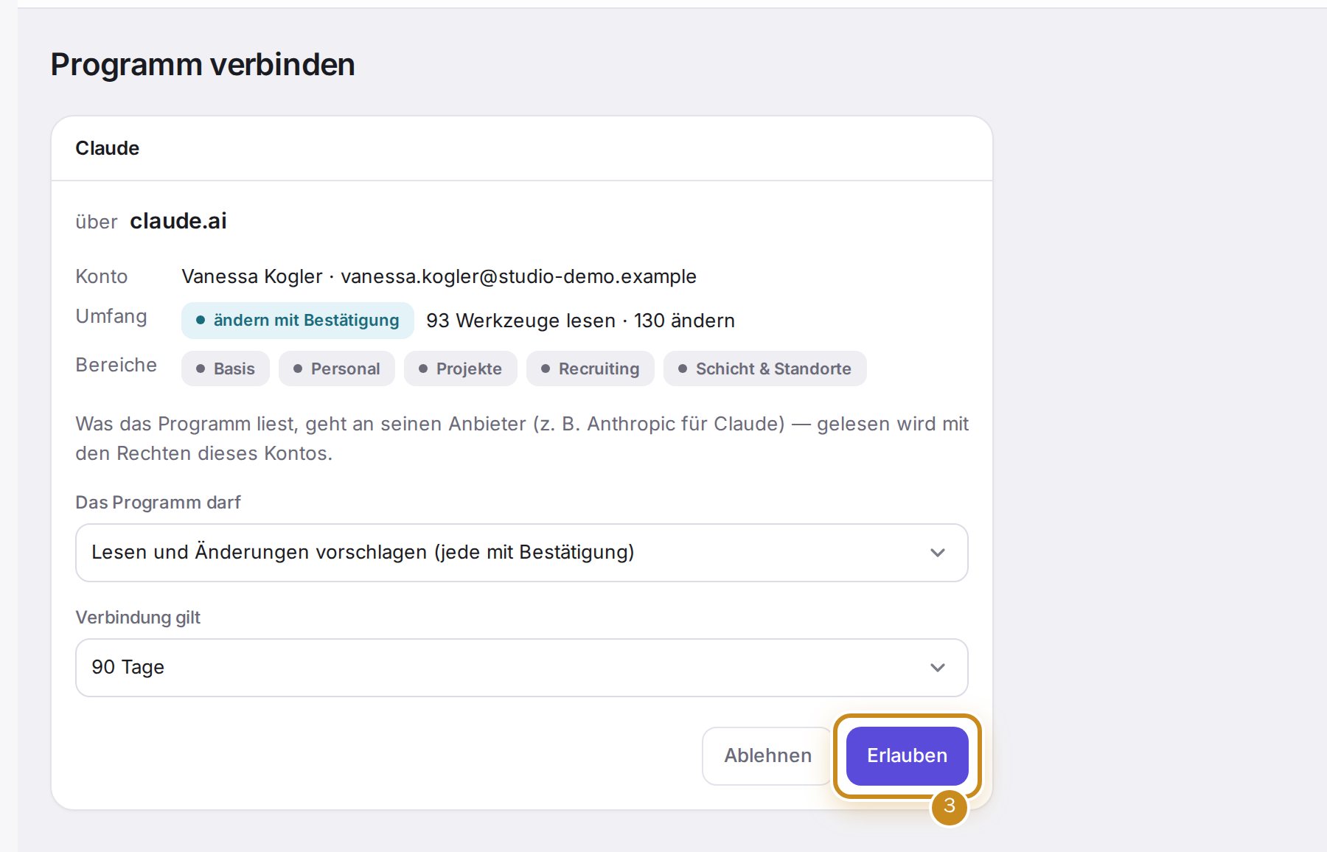The image size is (1327, 852).
Task: Select the Personal area tag
Action: click(337, 369)
